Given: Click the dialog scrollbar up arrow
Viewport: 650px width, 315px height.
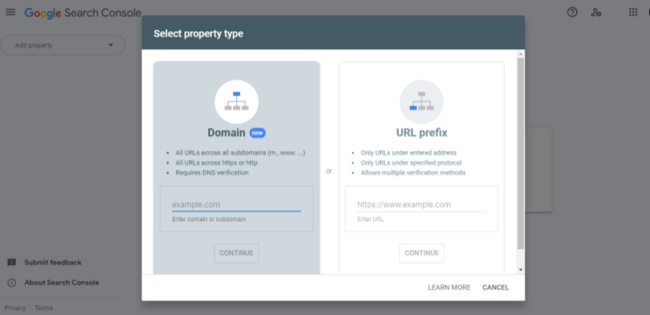Looking at the screenshot, I should (521, 54).
